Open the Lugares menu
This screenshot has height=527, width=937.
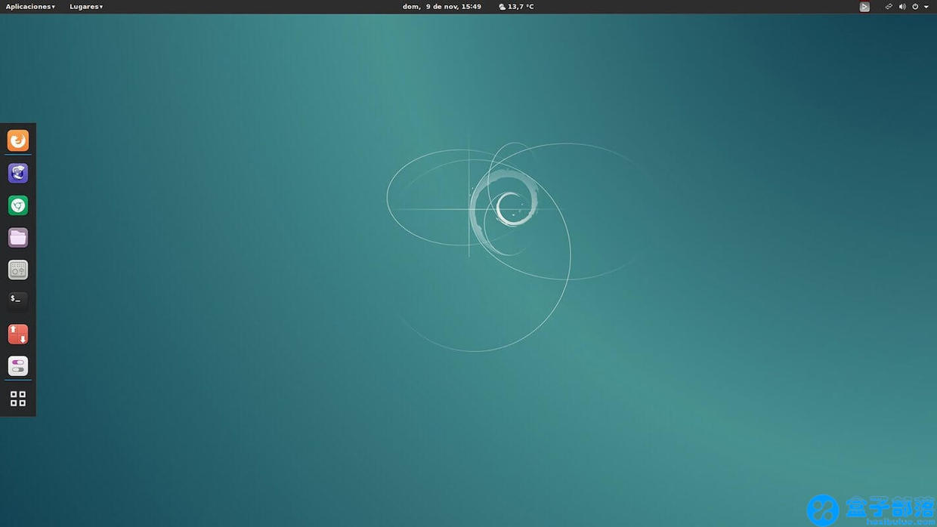(86, 7)
